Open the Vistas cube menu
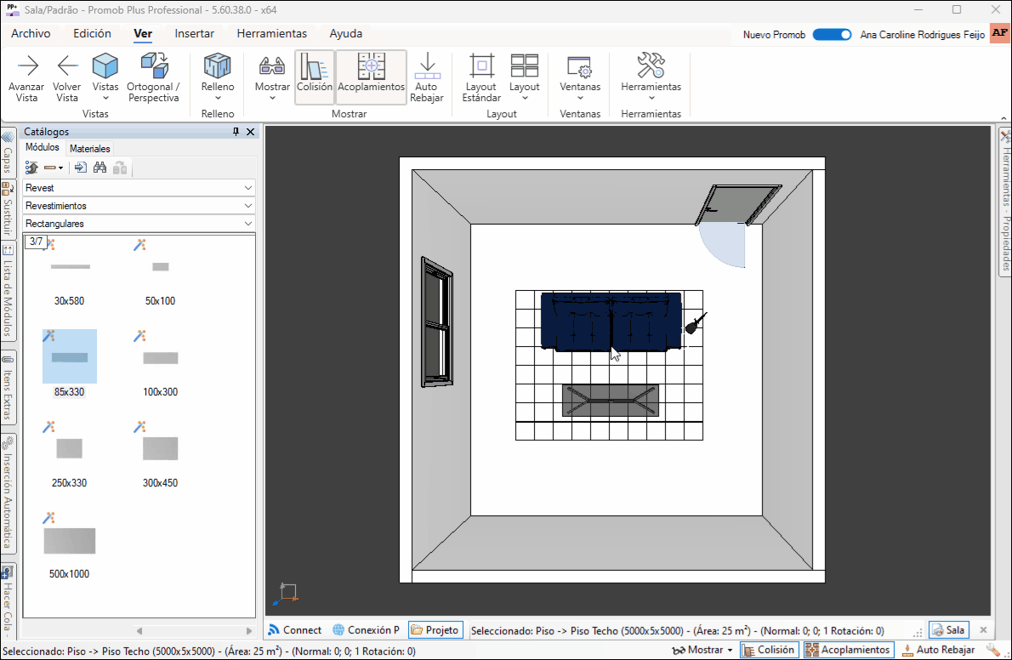 coord(105,77)
